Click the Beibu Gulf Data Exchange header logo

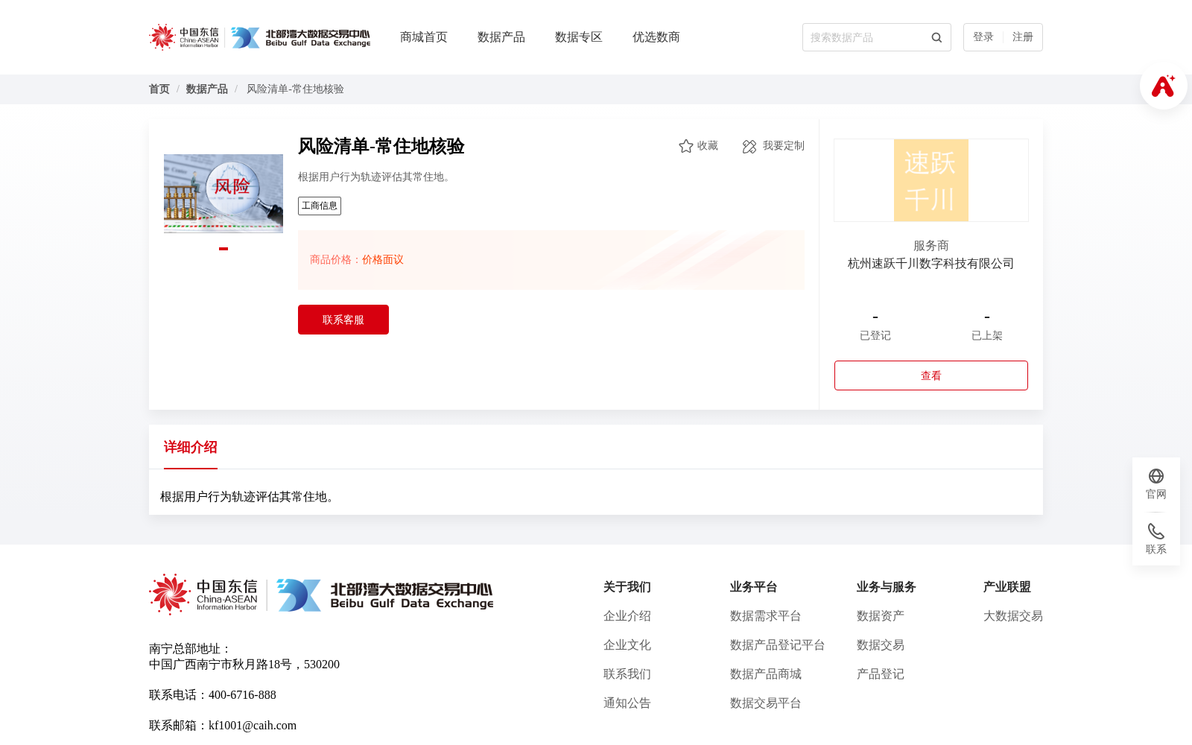click(x=300, y=37)
